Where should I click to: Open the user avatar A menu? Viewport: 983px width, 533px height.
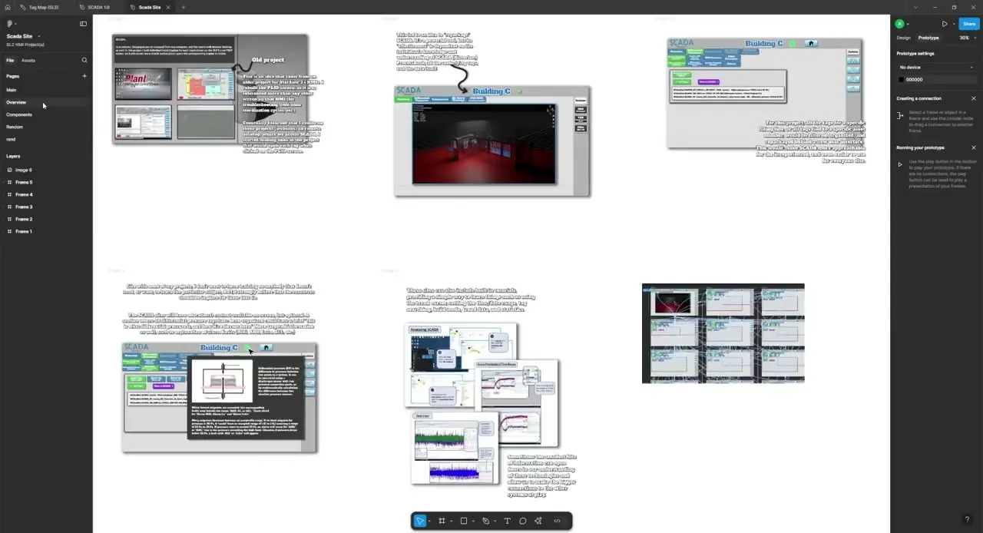click(902, 24)
